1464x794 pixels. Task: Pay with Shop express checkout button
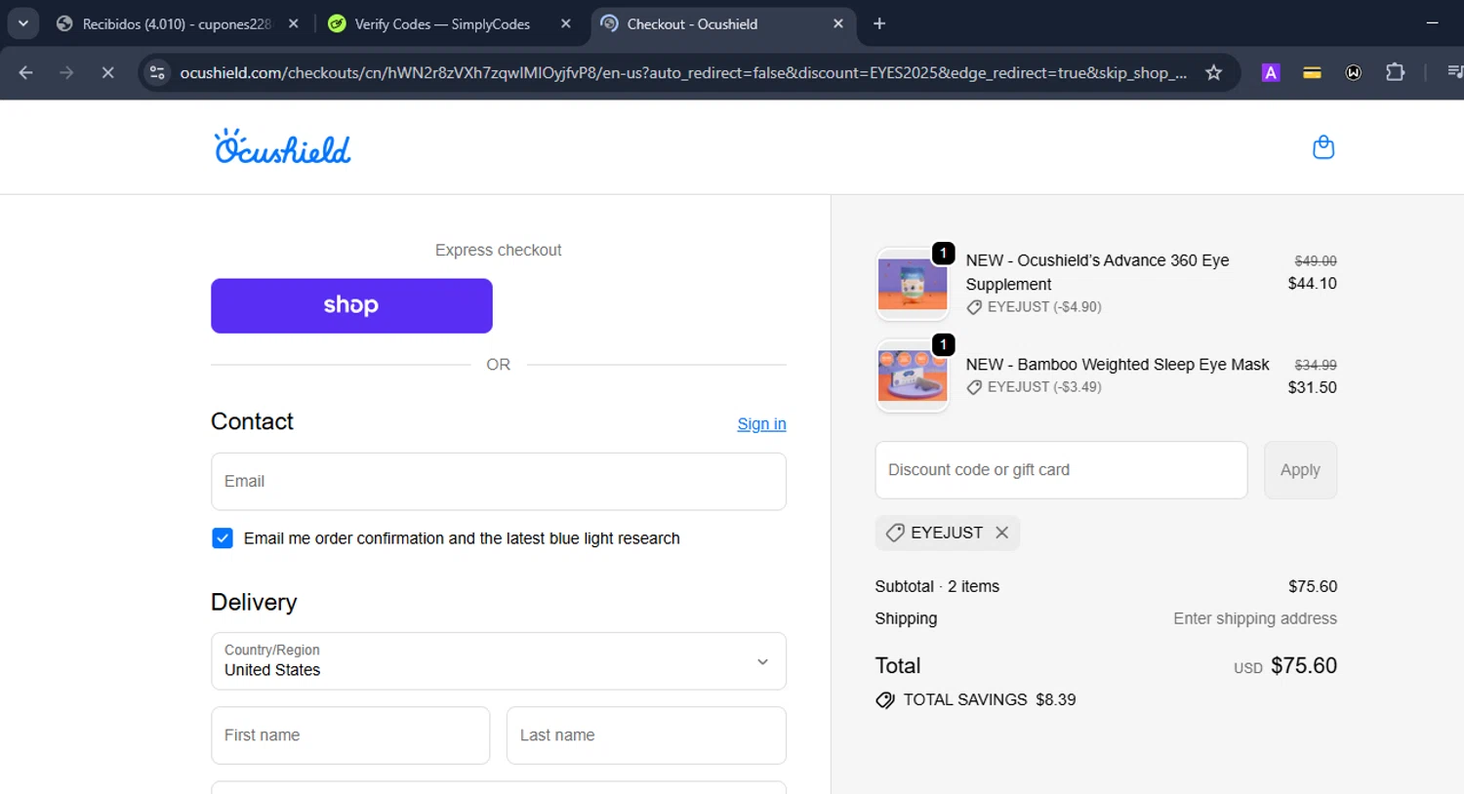click(x=351, y=306)
